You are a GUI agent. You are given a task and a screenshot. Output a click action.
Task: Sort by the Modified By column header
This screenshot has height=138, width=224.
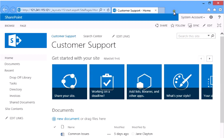[x=139, y=127]
